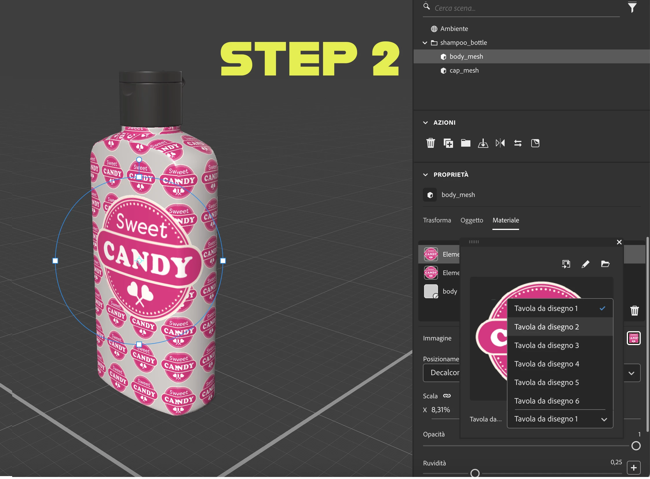650x479 pixels.
Task: Click the duplicate icon in Azioni
Action: tap(448, 143)
